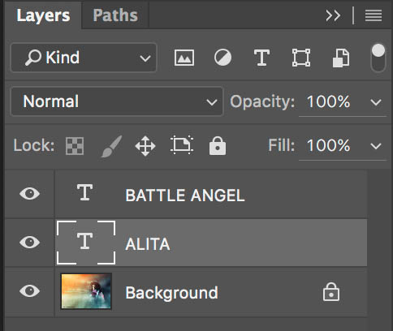The width and height of the screenshot is (393, 331).
Task: Prevent auto-nesting into artboards lock icon
Action: 182,145
